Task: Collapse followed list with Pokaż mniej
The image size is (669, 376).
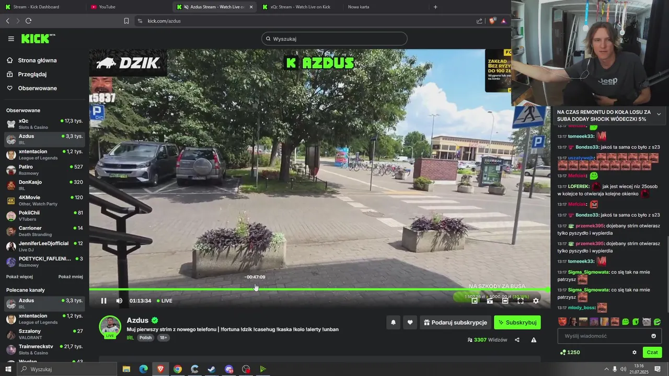Action: [71, 277]
